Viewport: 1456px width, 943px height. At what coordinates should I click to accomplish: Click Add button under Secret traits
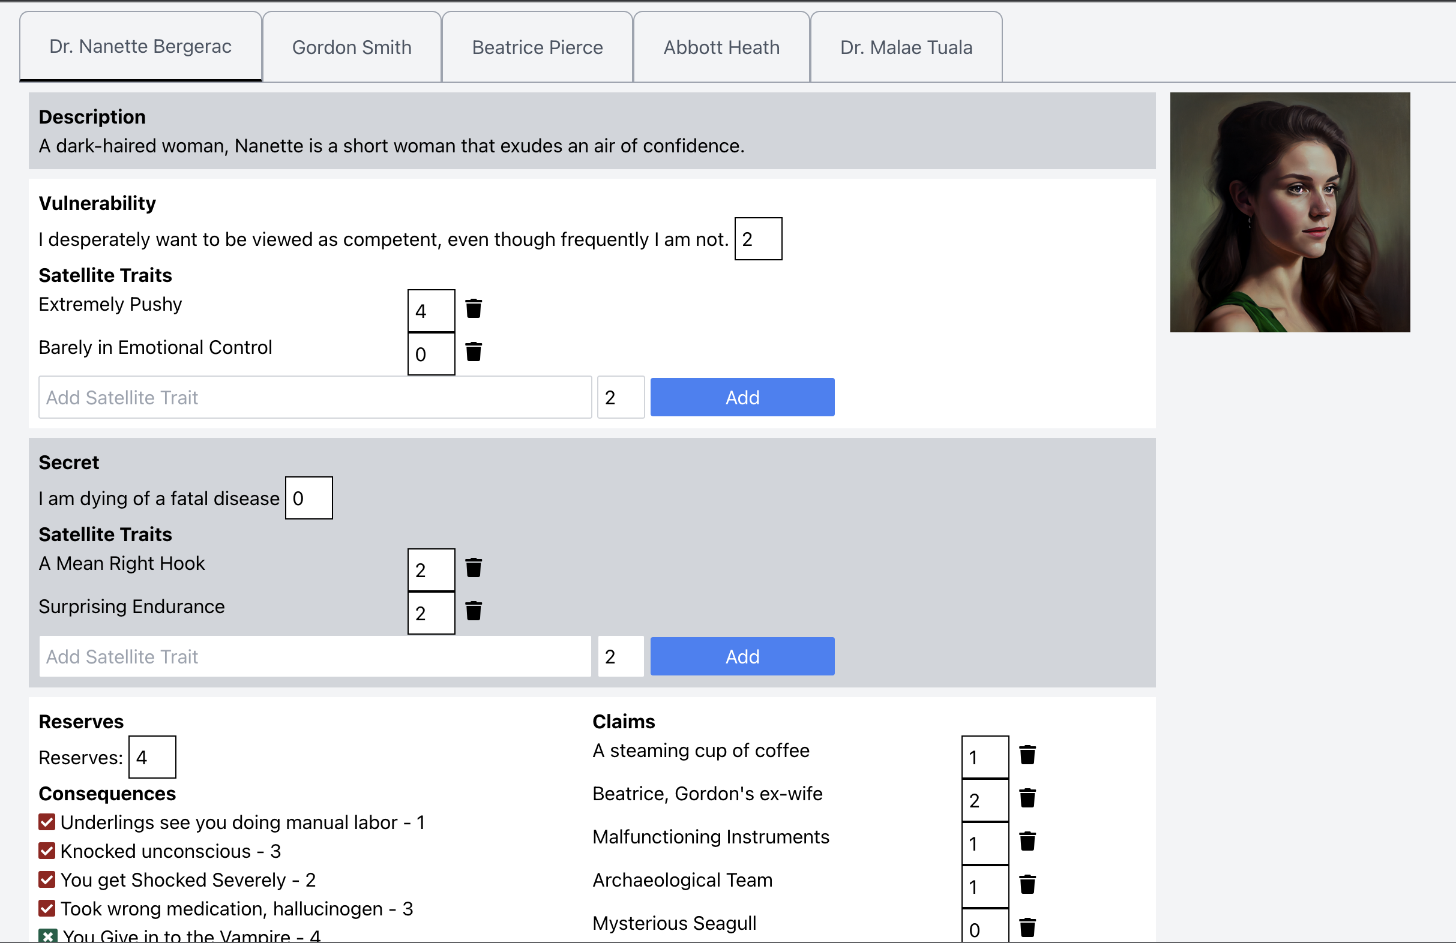pyautogui.click(x=742, y=657)
